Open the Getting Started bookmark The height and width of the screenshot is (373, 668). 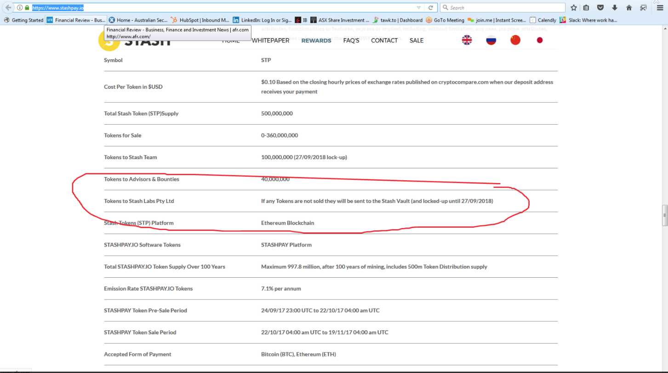24,20
